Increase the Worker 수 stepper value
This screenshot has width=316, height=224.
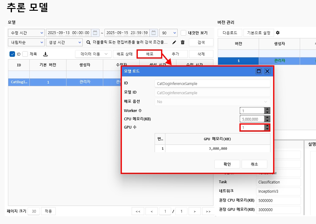[x=267, y=109]
